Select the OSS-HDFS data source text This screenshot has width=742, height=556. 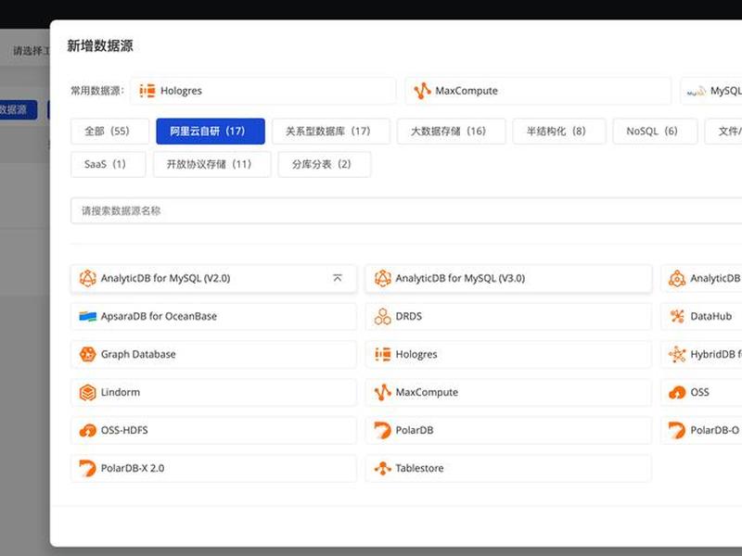(124, 430)
